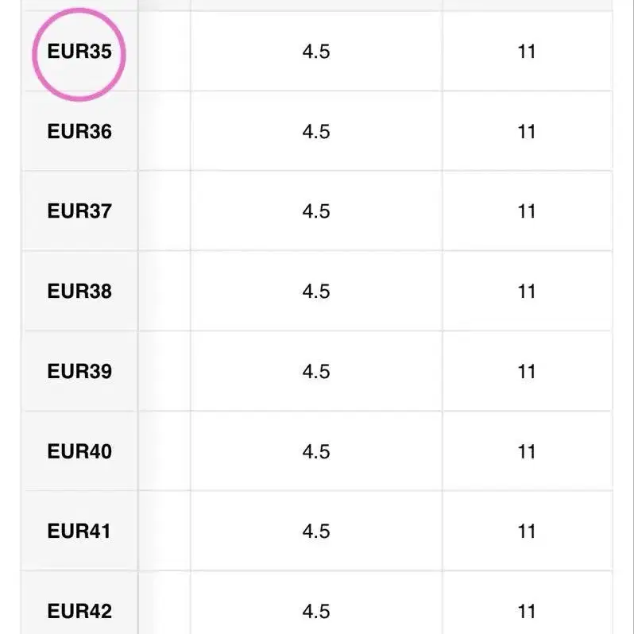Click the EUR41 size label
This screenshot has width=634, height=634.
coord(79,531)
